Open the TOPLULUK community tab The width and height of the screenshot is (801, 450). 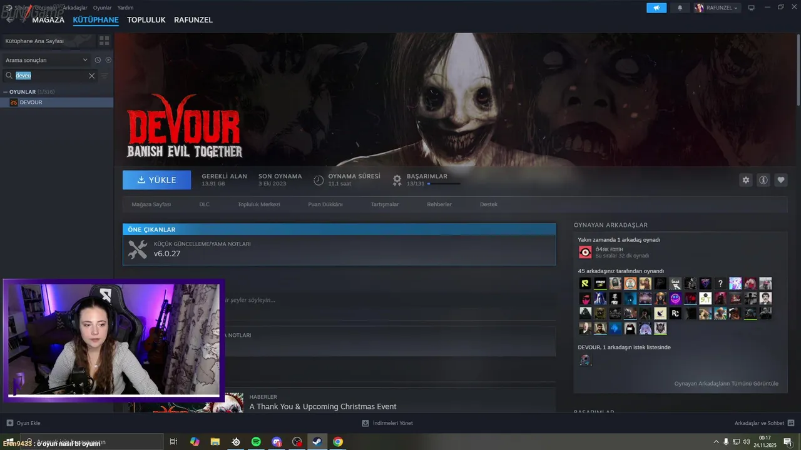pos(146,20)
